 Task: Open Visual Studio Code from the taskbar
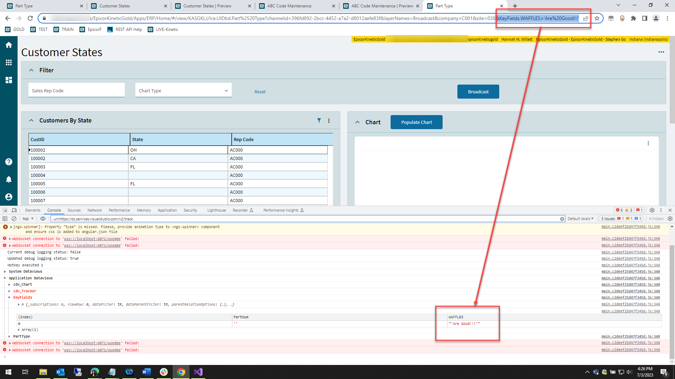coord(198,372)
